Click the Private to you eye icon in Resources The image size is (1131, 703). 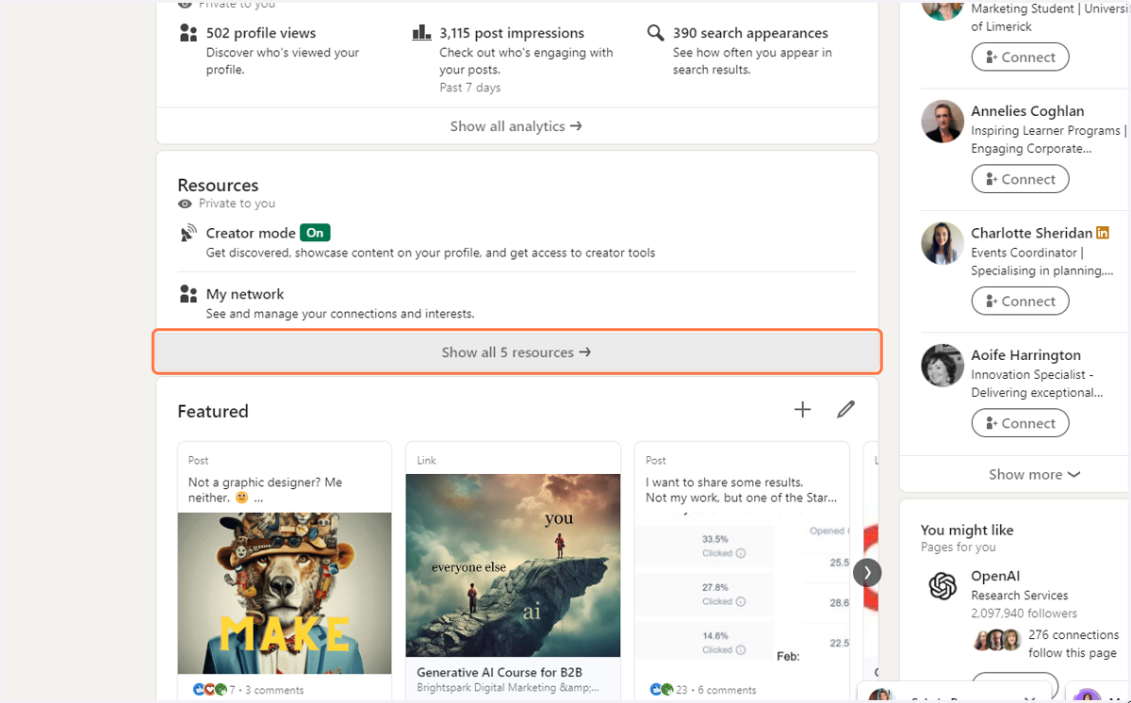(185, 204)
